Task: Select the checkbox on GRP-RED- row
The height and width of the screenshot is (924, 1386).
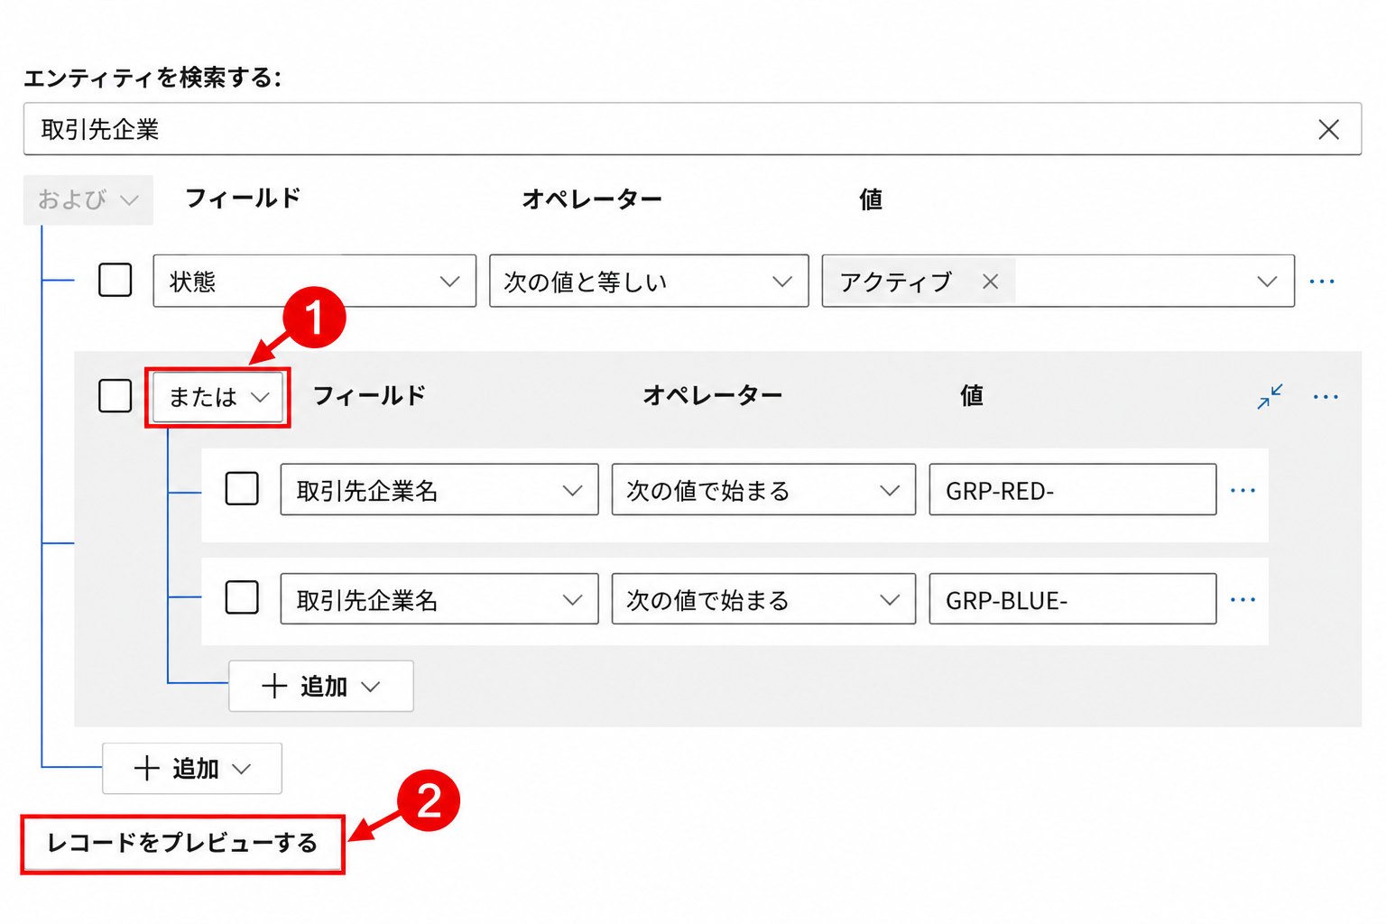Action: [242, 488]
